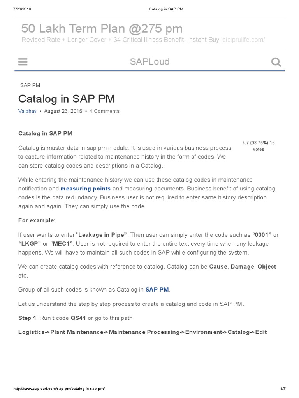The width and height of the screenshot is (299, 398).
Task: Open the '50 Lakh Term Plan' ad headline
Action: (x=102, y=28)
